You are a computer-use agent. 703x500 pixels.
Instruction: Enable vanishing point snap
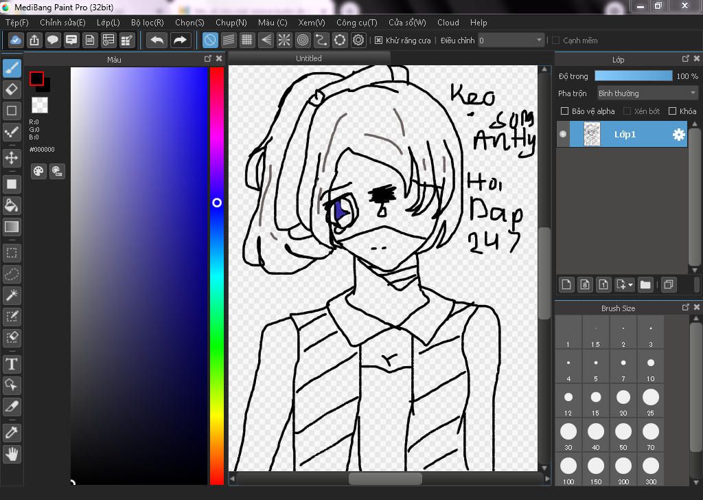click(x=266, y=41)
